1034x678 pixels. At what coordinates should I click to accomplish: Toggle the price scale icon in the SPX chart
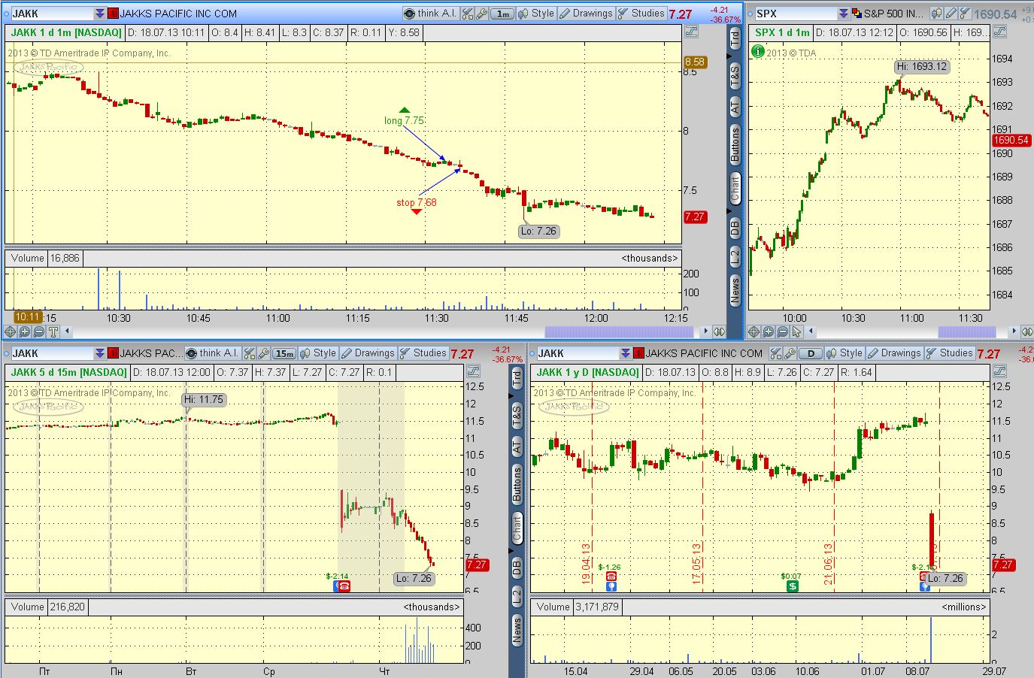pos(999,32)
